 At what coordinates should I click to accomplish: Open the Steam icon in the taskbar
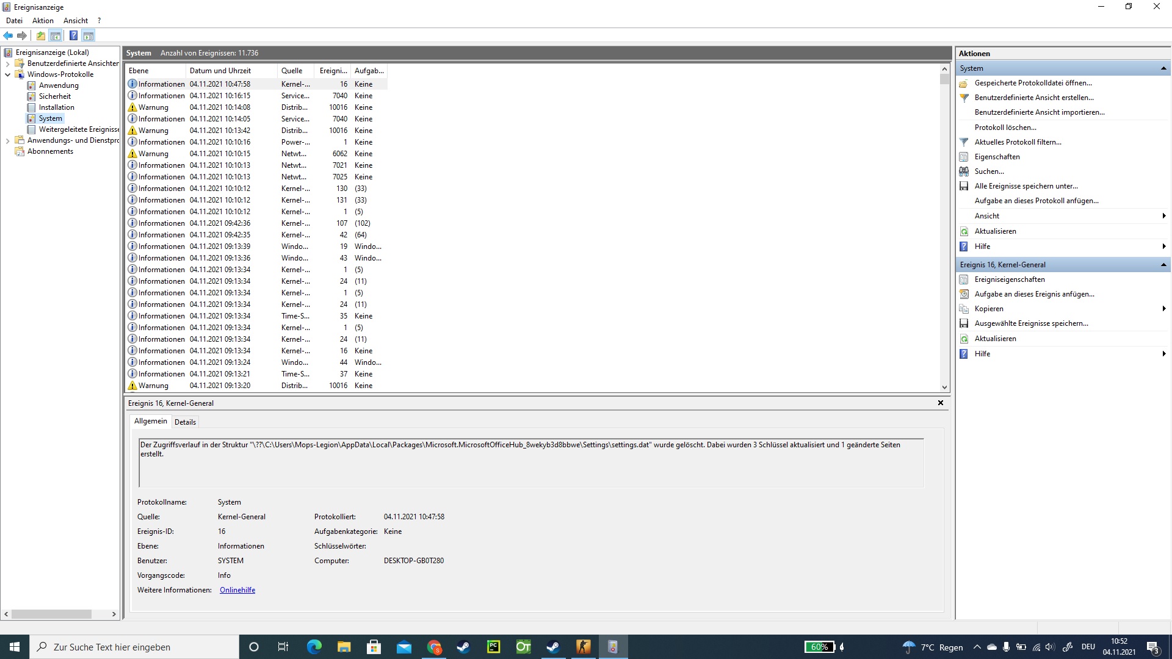tap(463, 647)
